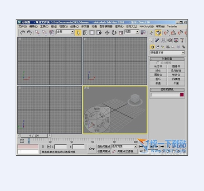Click the Undo arrow in the toolbar
Screen dimensions: 204x191
23,33
